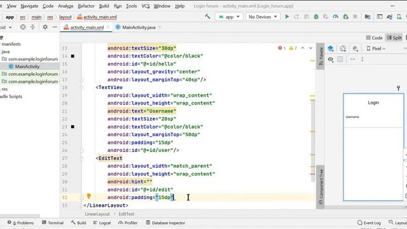Open the Terminal tool window
Screen dimensions: 407x229
[53, 223]
